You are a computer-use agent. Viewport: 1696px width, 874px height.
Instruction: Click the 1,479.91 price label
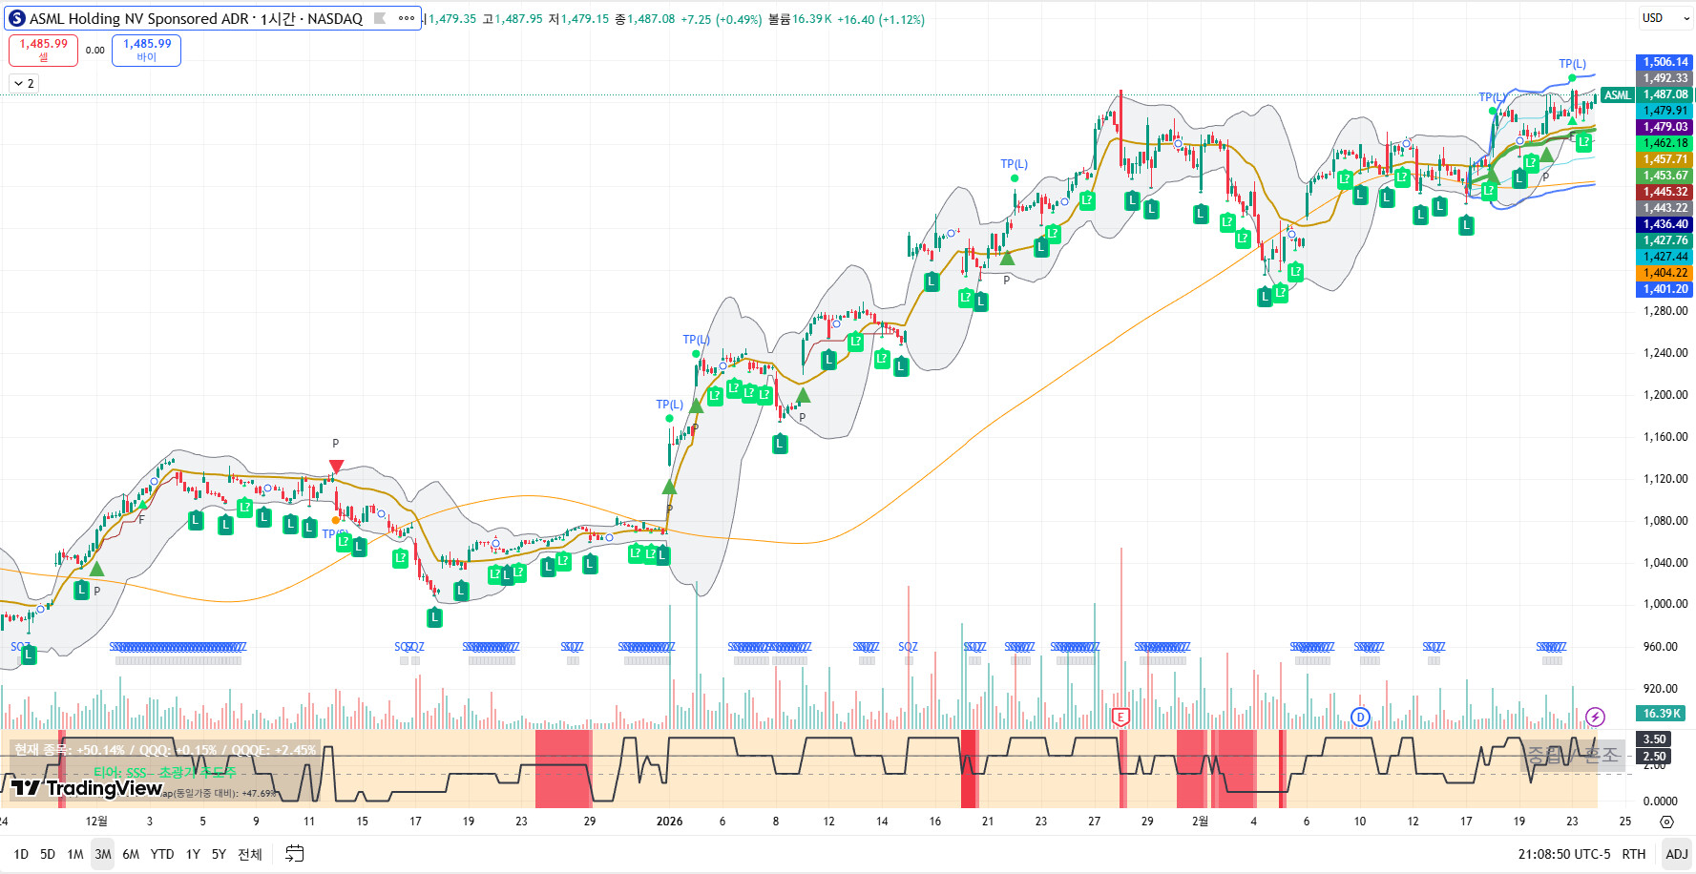1665,111
